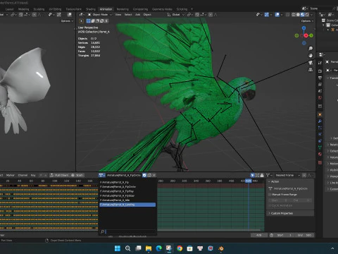
Task: Switch to the Rendering workspace tab
Action: tap(123, 9)
